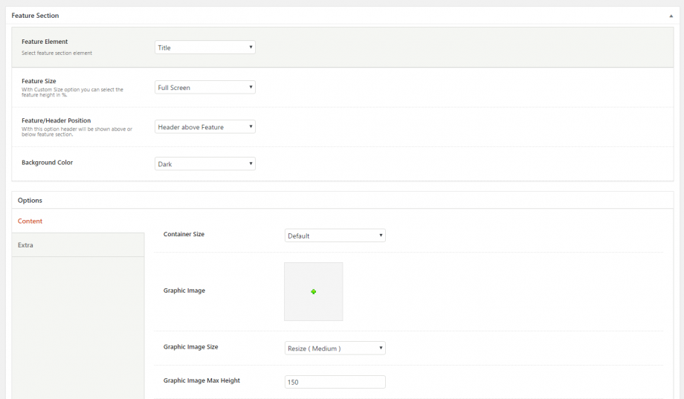Click the Graphic Image Size label
Viewport: 684px width, 399px height.
pyautogui.click(x=190, y=347)
